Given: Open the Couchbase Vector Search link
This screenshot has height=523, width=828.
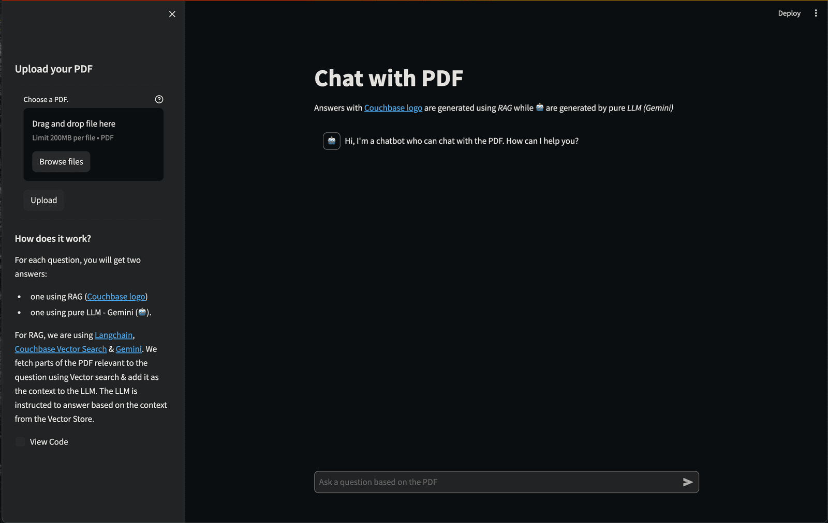Looking at the screenshot, I should pyautogui.click(x=60, y=349).
